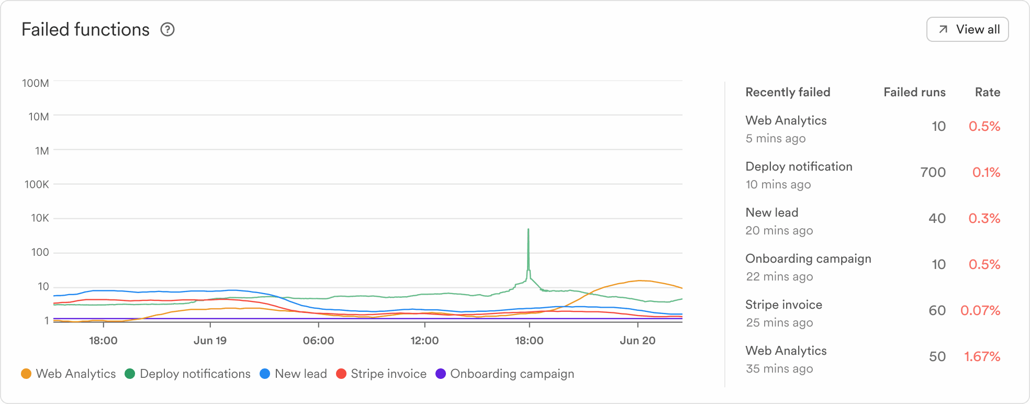Click the green Deploy notifications legend dot
Viewport: 1030px width, 404px height.
pyautogui.click(x=130, y=374)
